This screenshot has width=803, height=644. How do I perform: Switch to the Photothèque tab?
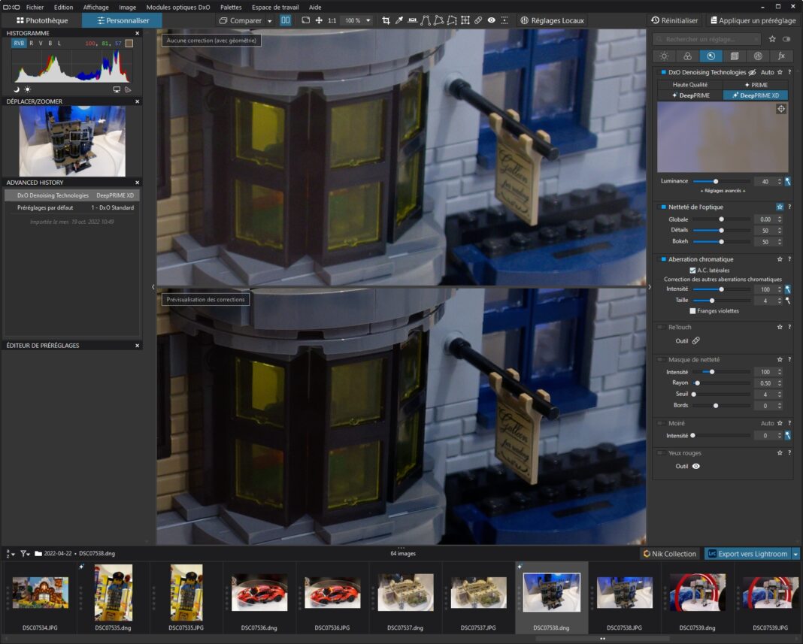[42, 20]
